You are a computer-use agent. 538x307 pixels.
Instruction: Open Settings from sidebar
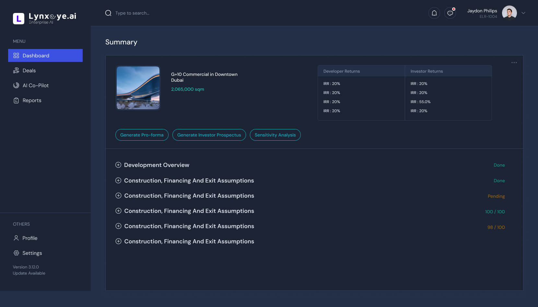32,253
